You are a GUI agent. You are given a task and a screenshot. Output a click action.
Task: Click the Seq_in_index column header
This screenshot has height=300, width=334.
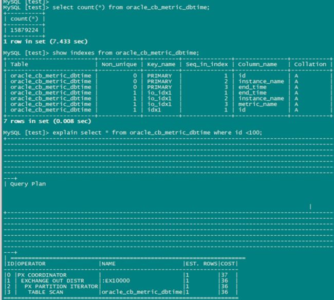(207, 64)
